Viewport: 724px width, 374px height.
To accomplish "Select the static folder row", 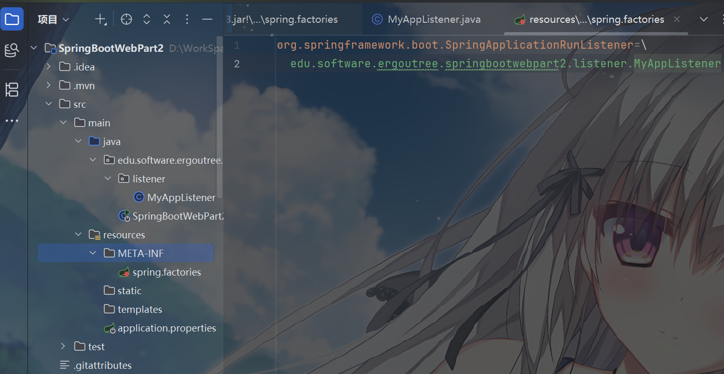I will pos(126,291).
